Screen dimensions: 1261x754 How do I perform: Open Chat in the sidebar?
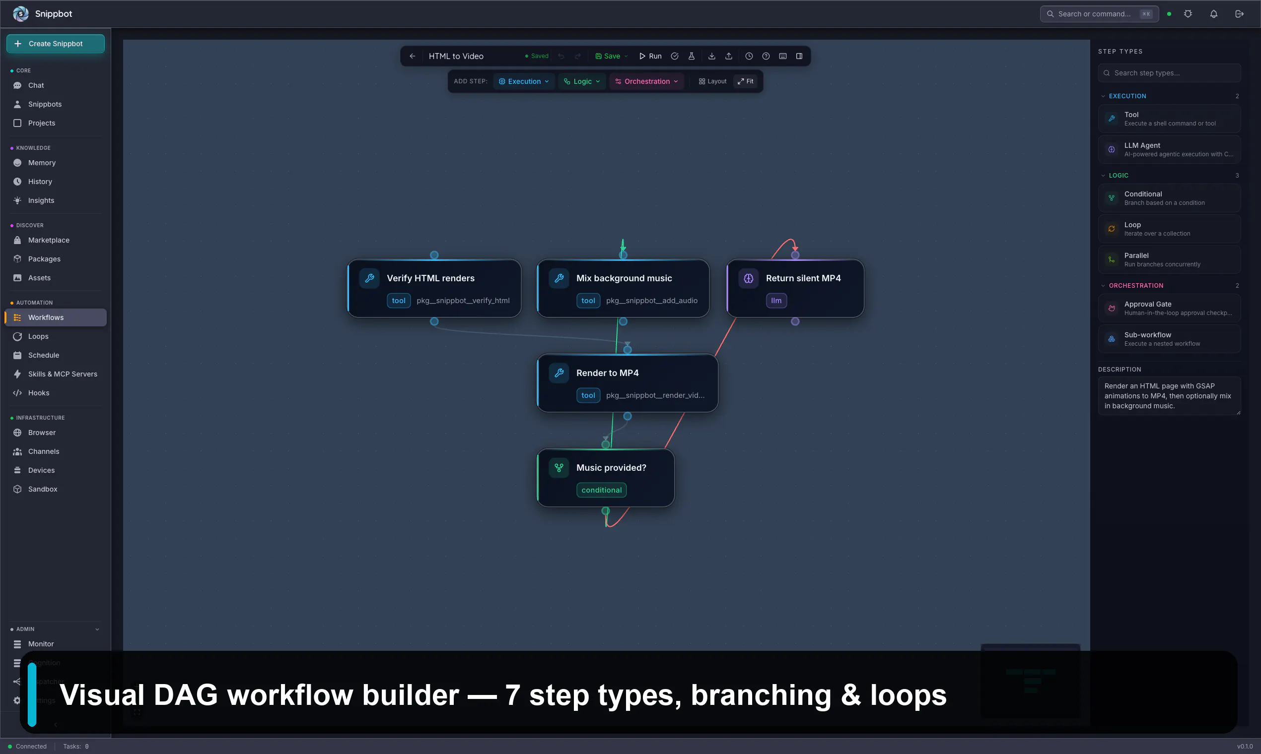(x=56, y=85)
